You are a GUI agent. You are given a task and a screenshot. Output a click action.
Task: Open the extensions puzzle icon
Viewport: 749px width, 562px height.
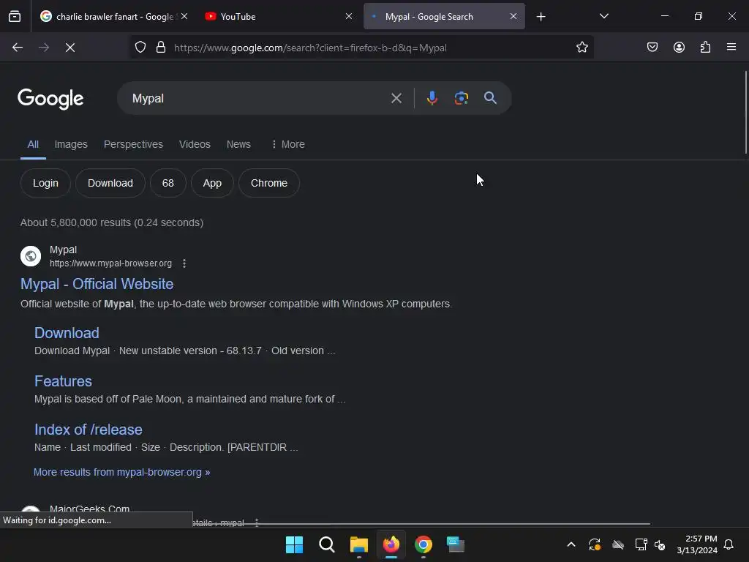coord(705,48)
